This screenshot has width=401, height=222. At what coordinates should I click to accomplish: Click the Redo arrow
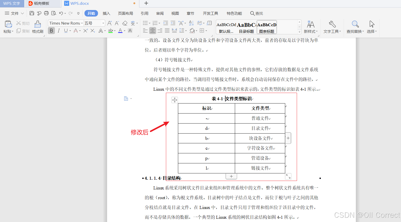pyautogui.click(x=70, y=13)
